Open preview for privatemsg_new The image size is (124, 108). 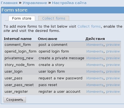coord(113,58)
